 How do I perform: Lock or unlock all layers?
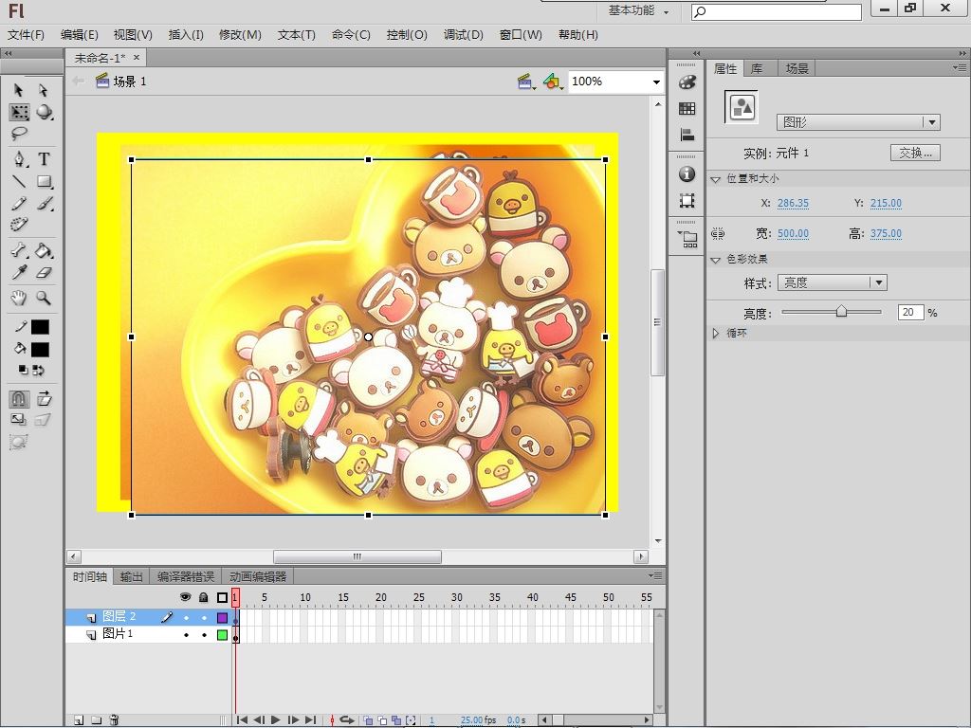(x=204, y=597)
